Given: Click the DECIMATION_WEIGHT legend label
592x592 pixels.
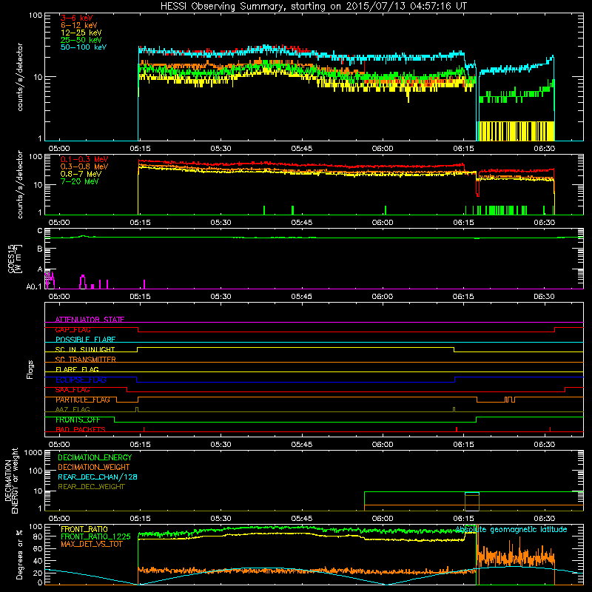Looking at the screenshot, I should point(94,467).
